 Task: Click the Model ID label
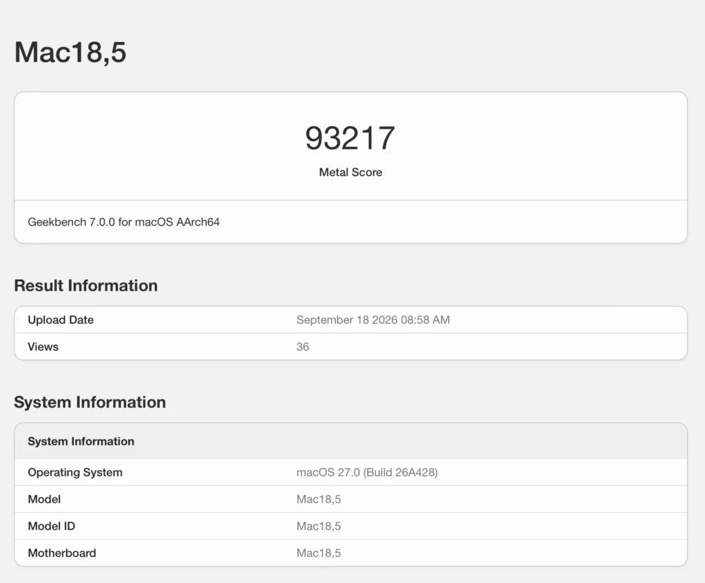pyautogui.click(x=51, y=527)
